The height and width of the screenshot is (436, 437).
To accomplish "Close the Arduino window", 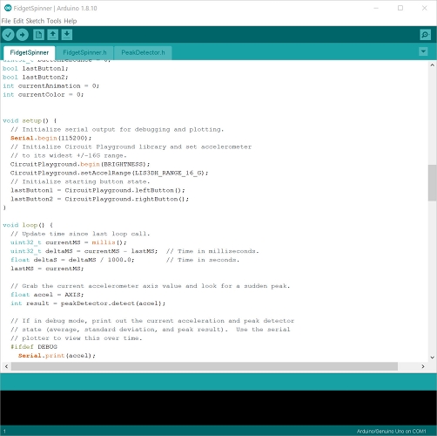I will click(x=425, y=8).
